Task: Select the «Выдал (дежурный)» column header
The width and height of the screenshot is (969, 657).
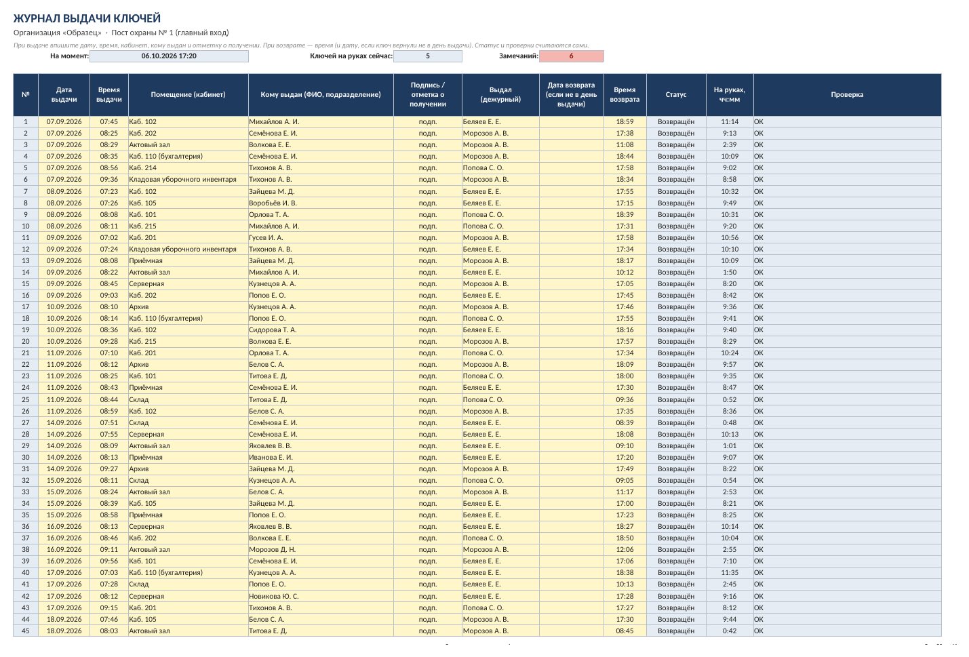Action: [500, 95]
